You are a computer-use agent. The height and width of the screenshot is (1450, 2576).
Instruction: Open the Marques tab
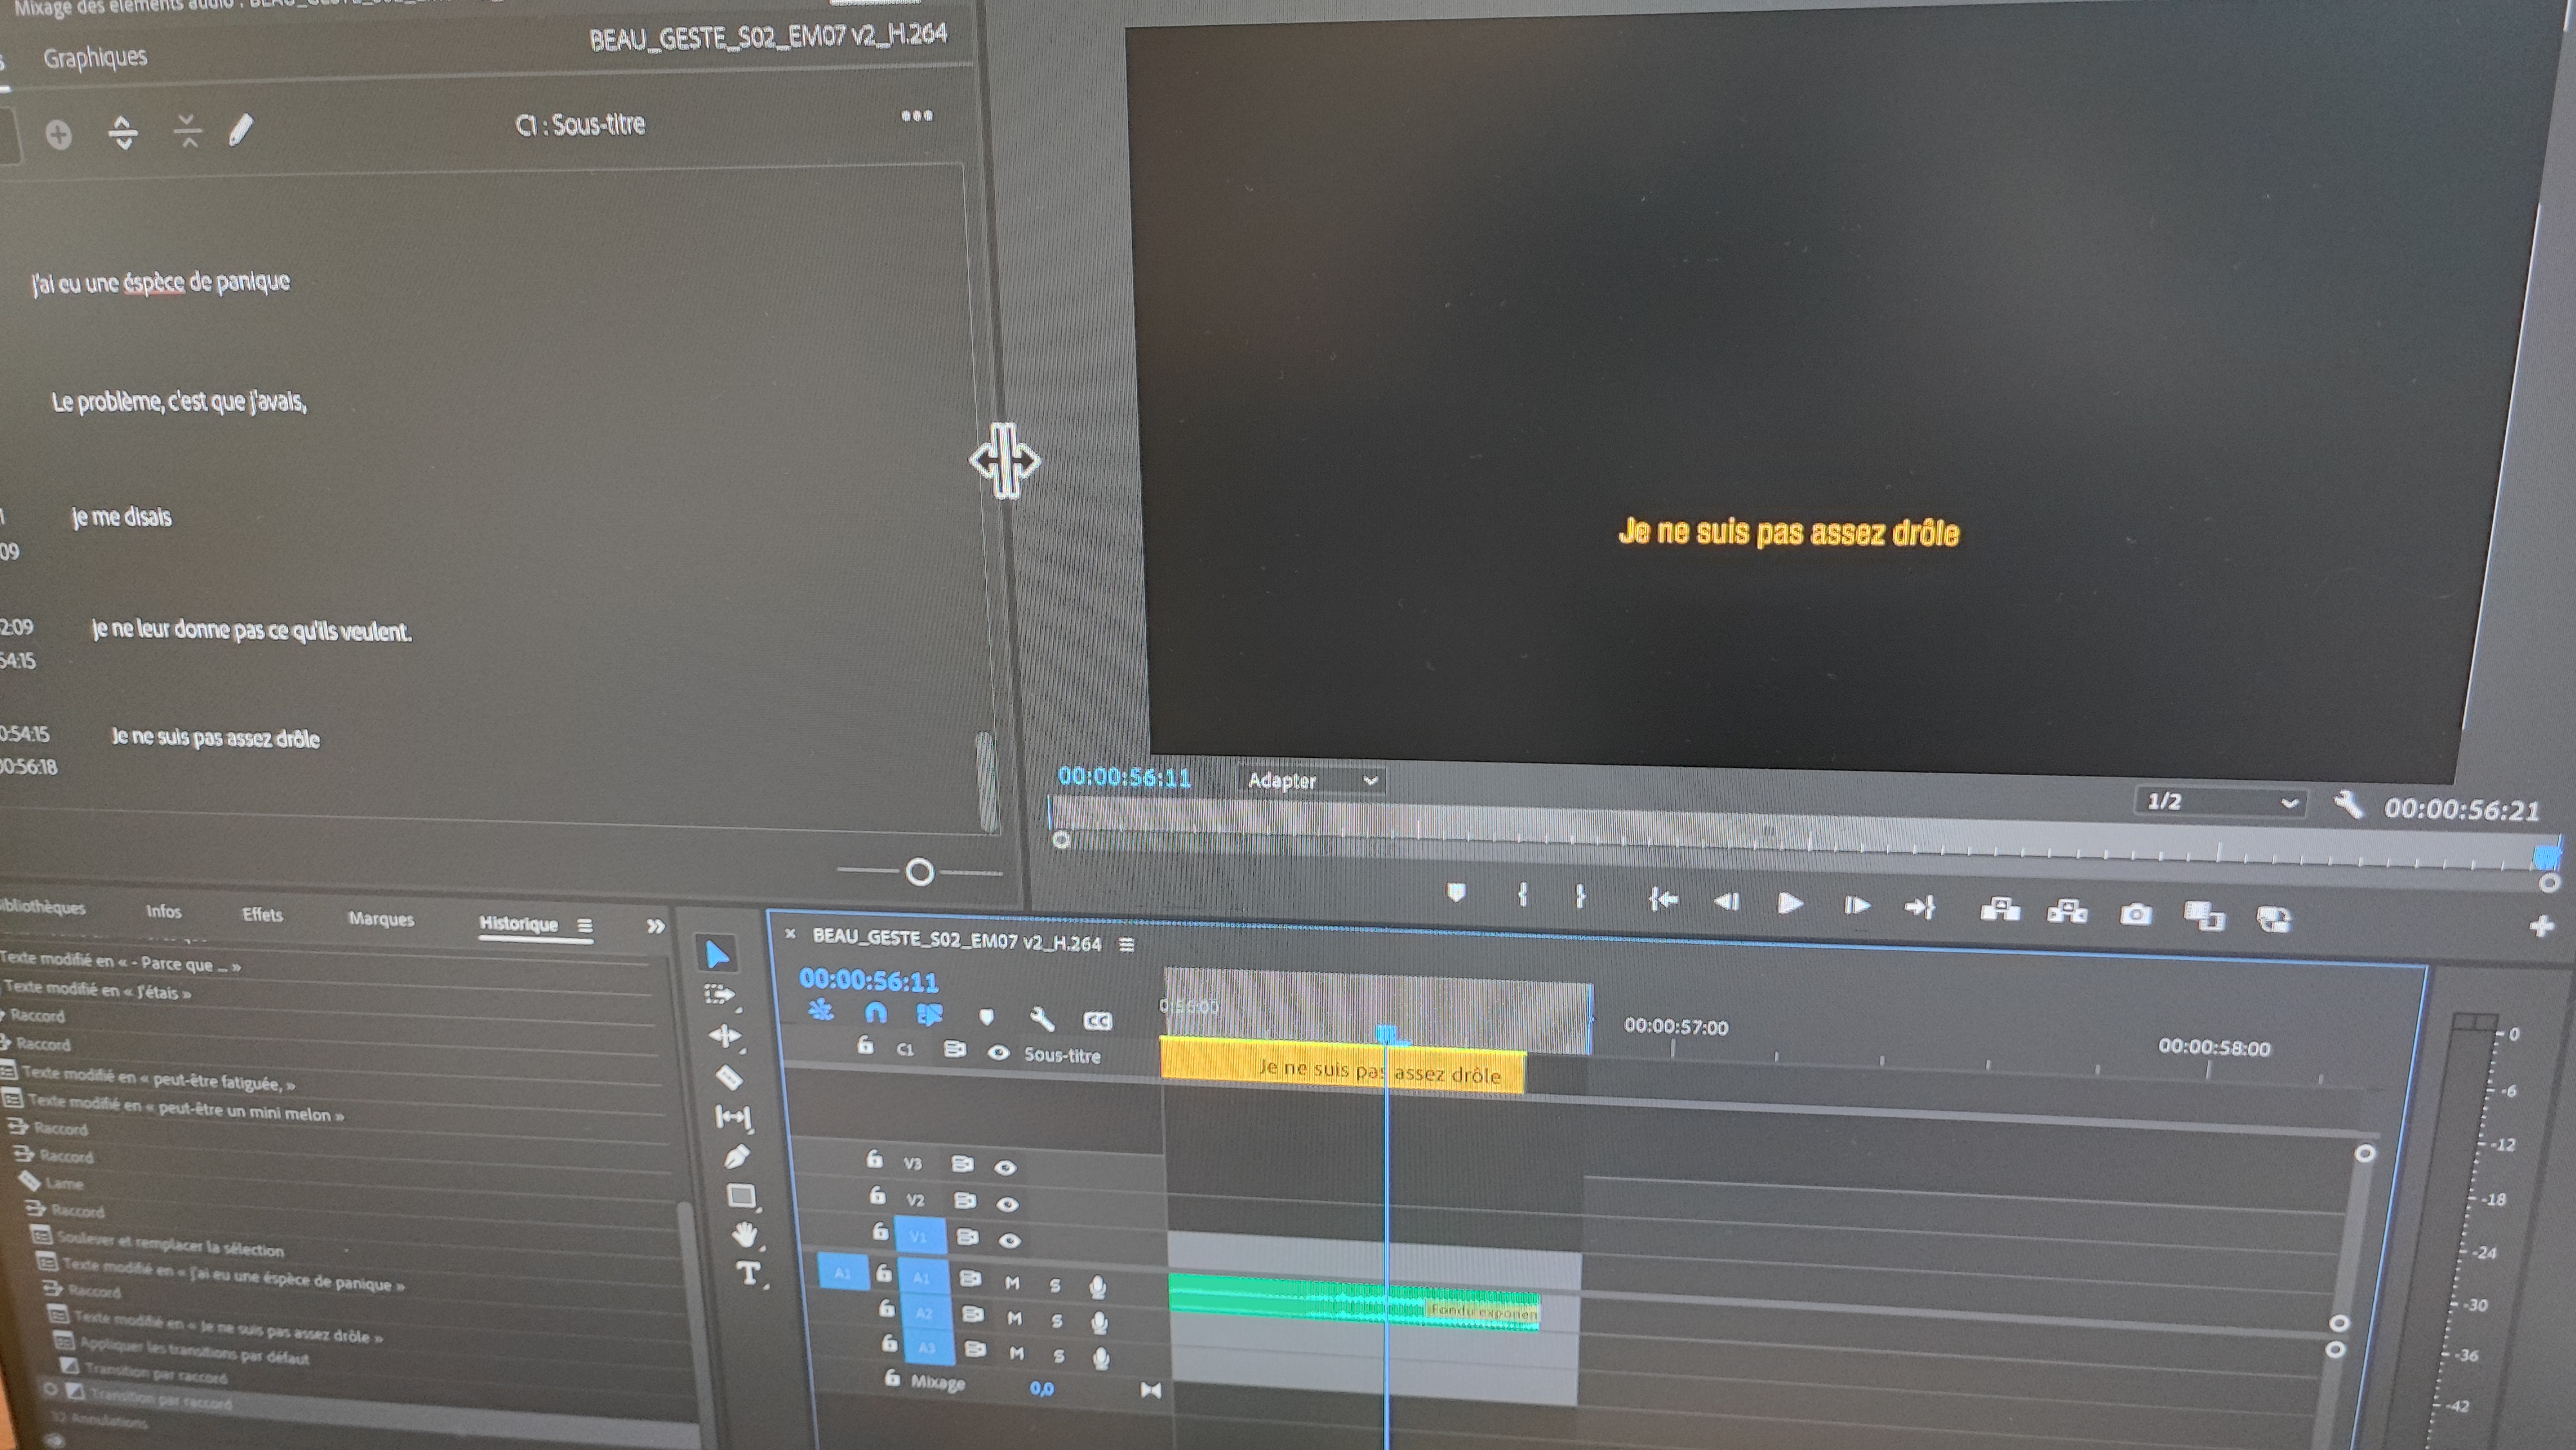coord(381,919)
